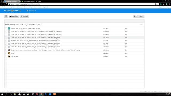
Task: Open the Classmates menu item
Action: 20,7
